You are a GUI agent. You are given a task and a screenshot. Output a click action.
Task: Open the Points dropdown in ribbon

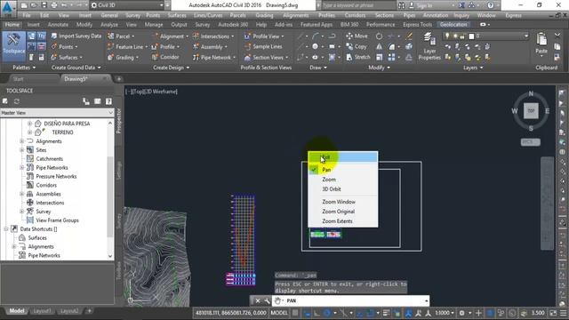[64, 46]
